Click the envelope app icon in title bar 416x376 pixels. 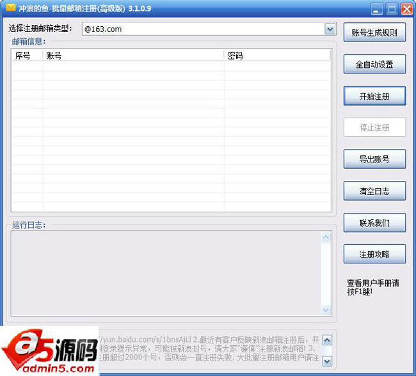tap(11, 8)
